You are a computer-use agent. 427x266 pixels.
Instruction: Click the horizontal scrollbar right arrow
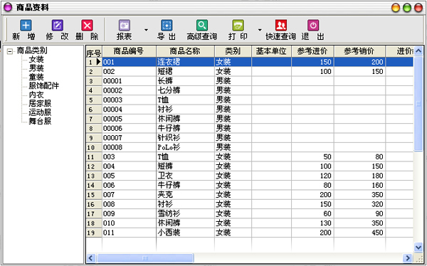coord(408,258)
